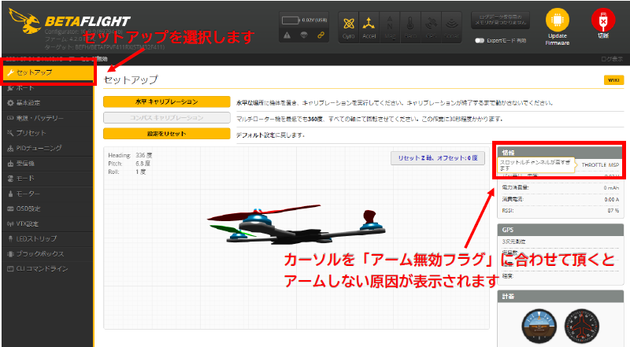
Task: Click the Sonar sensor icon
Action: point(451,27)
